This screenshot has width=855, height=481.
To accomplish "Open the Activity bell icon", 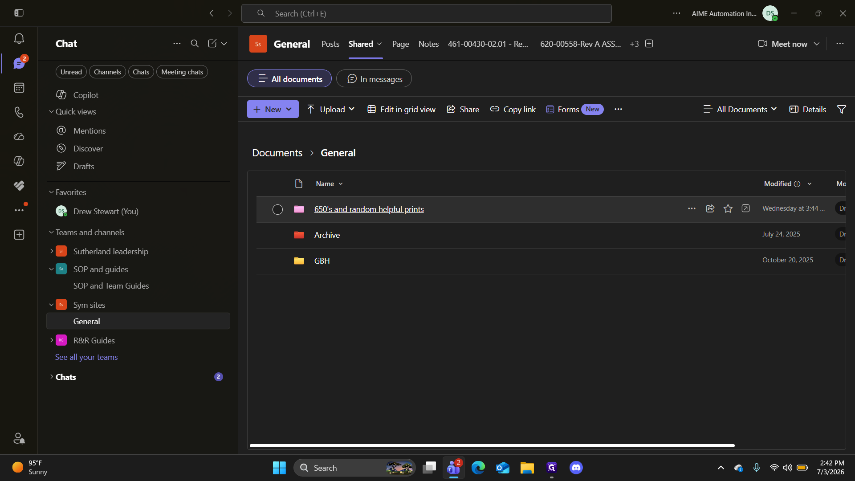I will (19, 39).
